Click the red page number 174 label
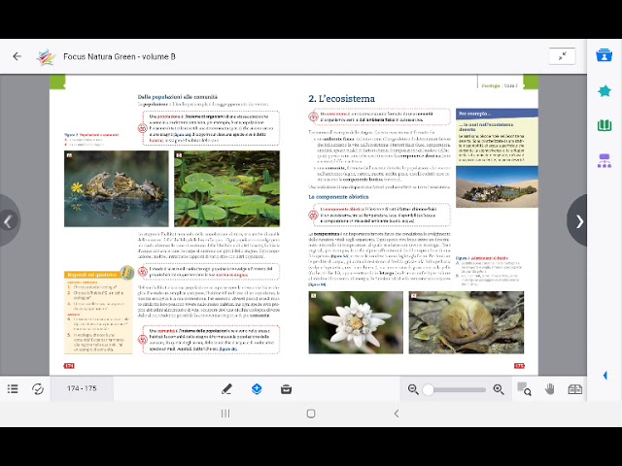The image size is (622, 466). (69, 366)
